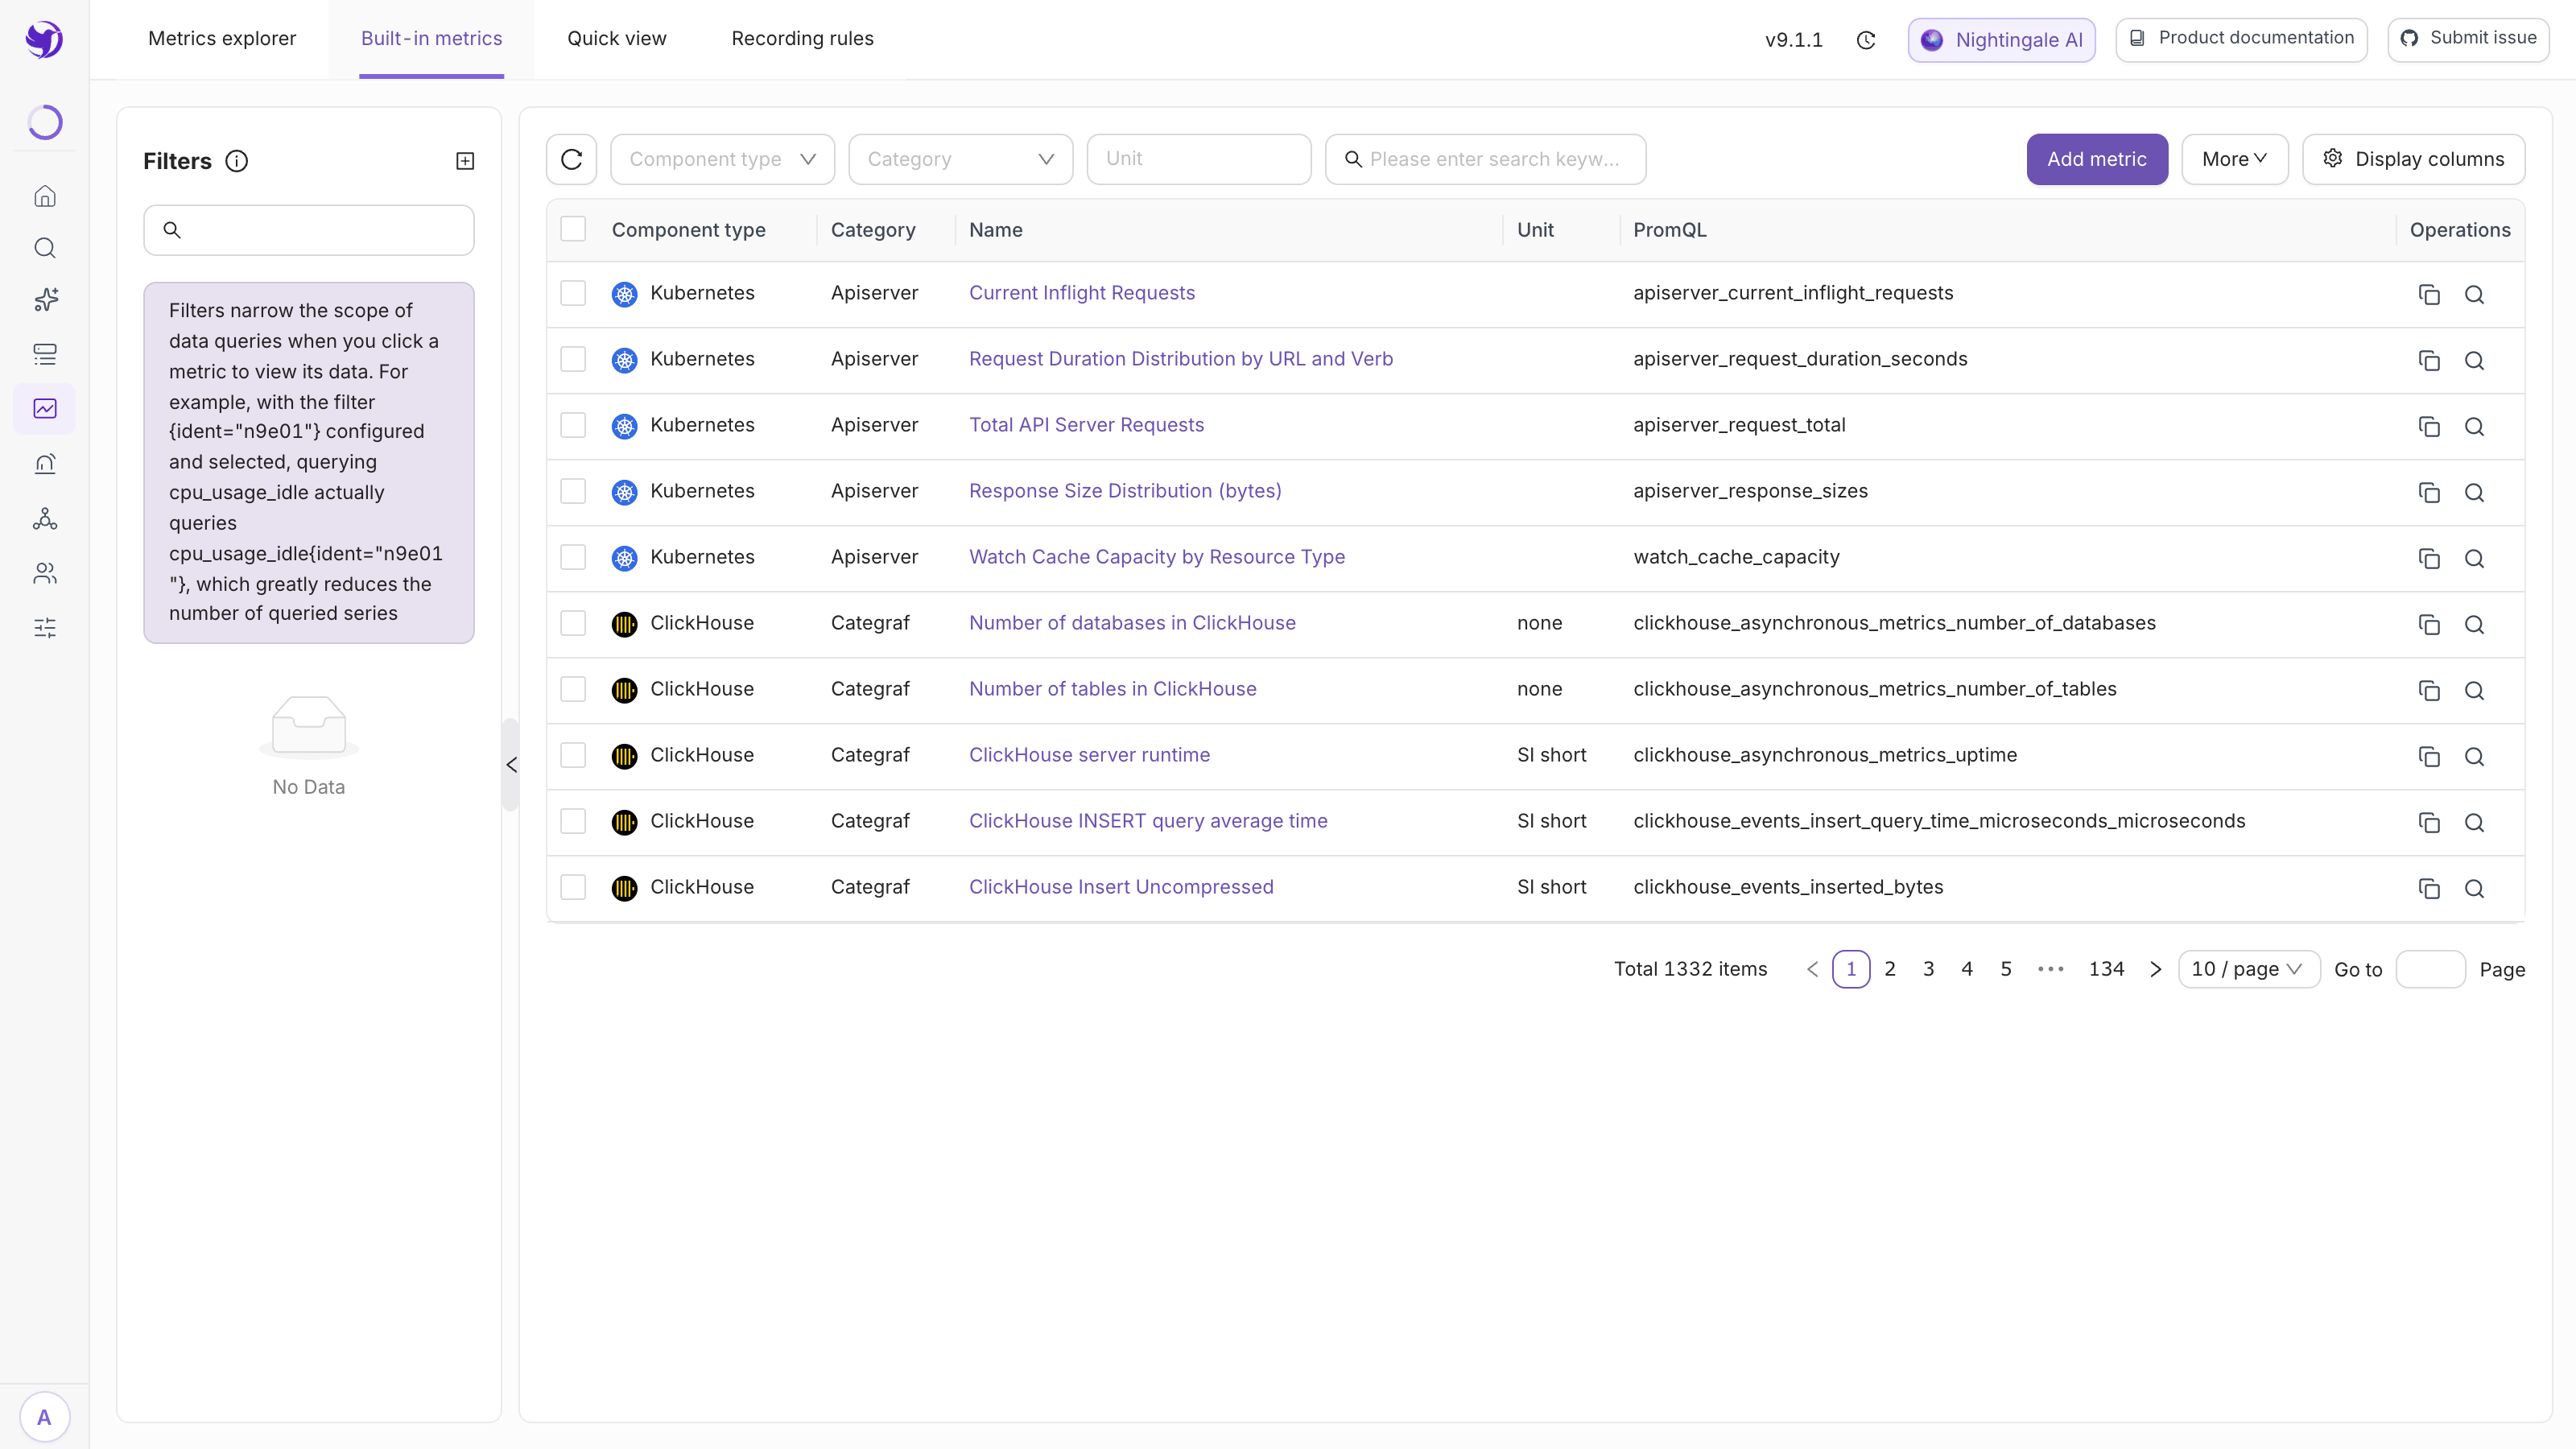
Task: Open Display columns settings
Action: tap(2414, 159)
